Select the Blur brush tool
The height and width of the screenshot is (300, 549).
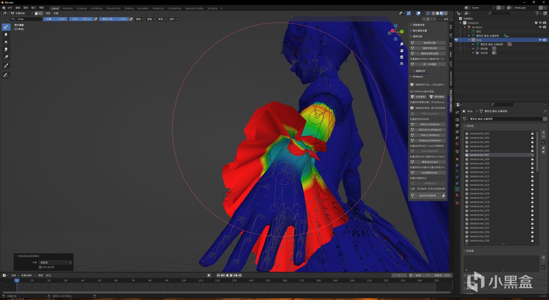(6, 34)
